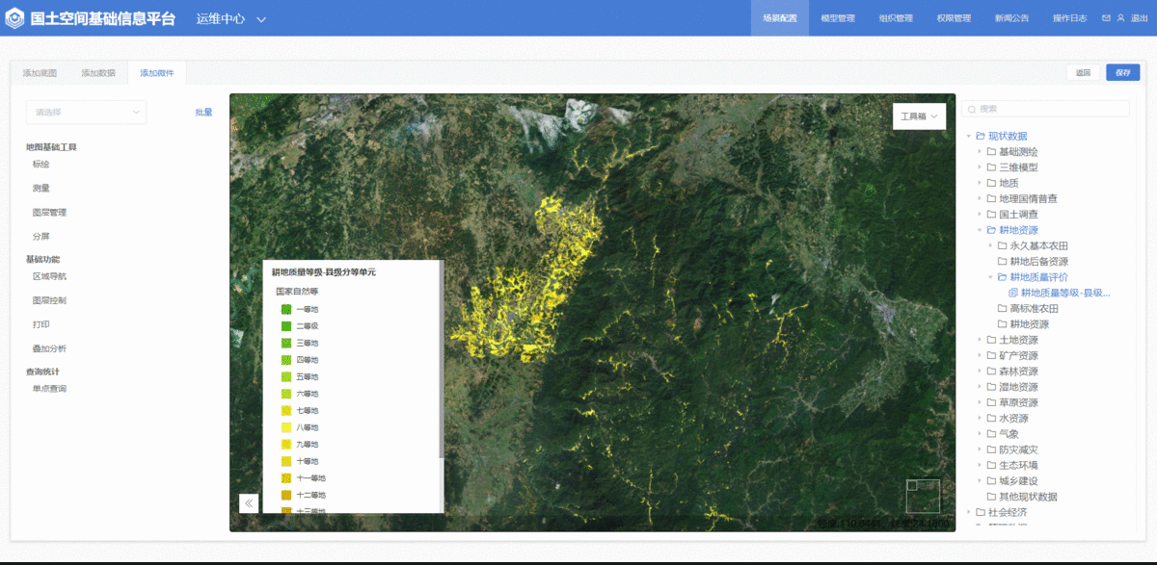The image size is (1157, 565).
Task: Open the mail envelope icon
Action: point(1106,18)
